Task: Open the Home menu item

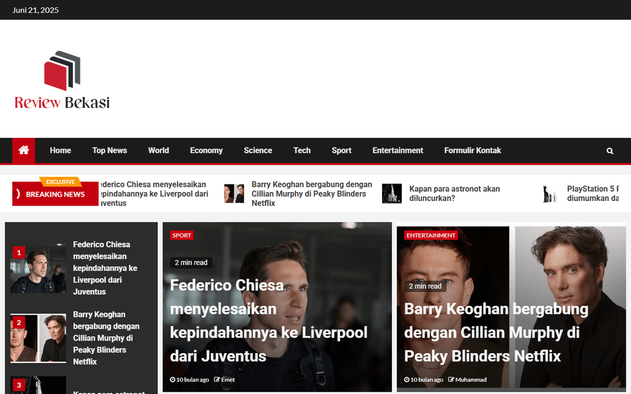Action: [60, 151]
